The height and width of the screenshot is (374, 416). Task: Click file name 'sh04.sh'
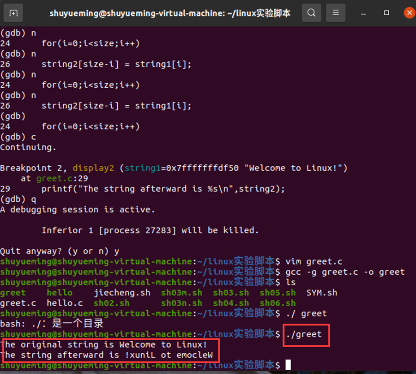231,303
